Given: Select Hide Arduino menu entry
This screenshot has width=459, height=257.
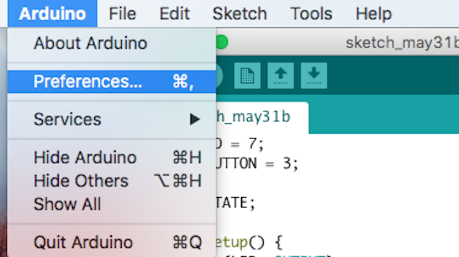Looking at the screenshot, I should (112, 157).
